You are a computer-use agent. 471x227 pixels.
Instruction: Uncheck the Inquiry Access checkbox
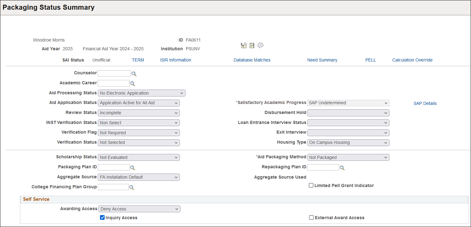(x=102, y=218)
